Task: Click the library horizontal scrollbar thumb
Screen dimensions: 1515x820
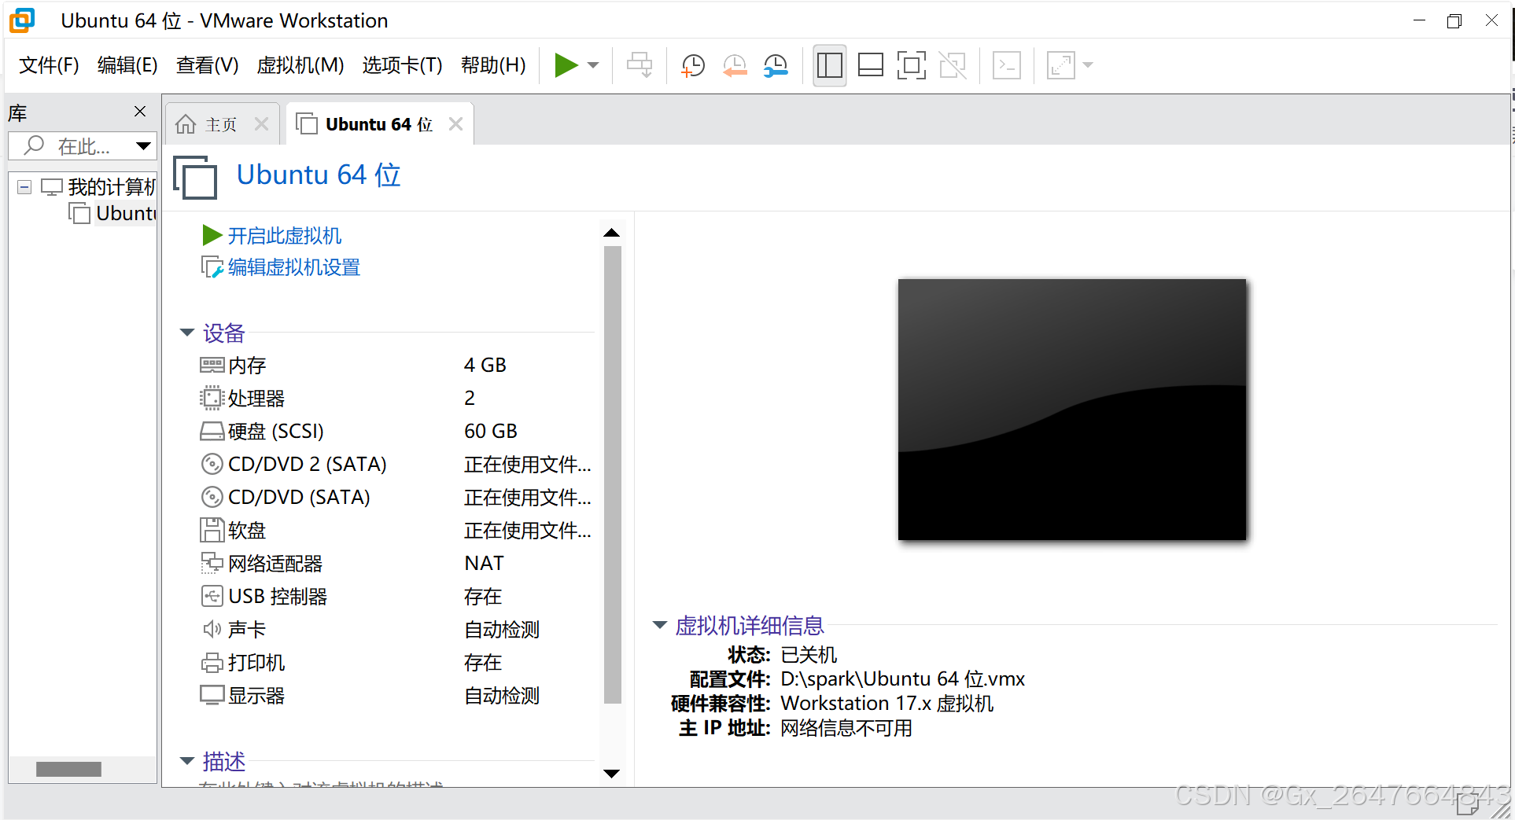Action: [68, 770]
